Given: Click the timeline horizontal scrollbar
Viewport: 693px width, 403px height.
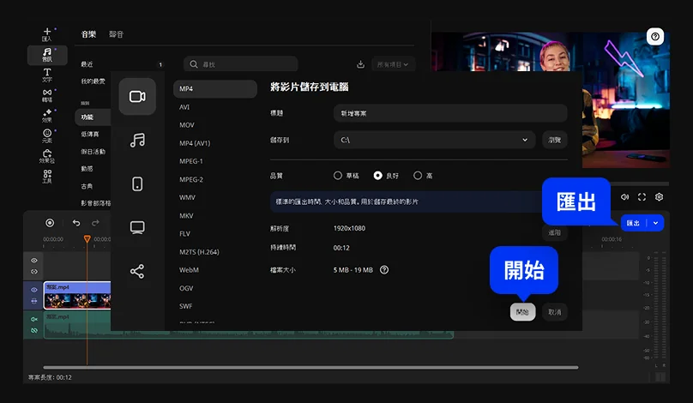Looking at the screenshot, I should (310, 367).
